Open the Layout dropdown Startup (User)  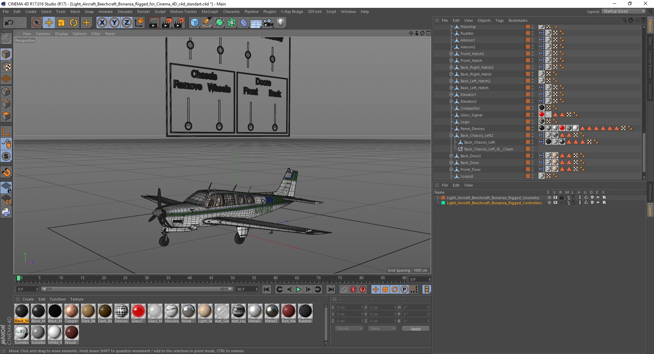tap(623, 11)
